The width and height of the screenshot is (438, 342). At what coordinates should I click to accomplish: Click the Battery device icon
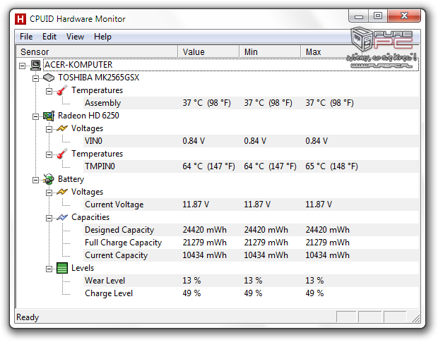tap(49, 179)
